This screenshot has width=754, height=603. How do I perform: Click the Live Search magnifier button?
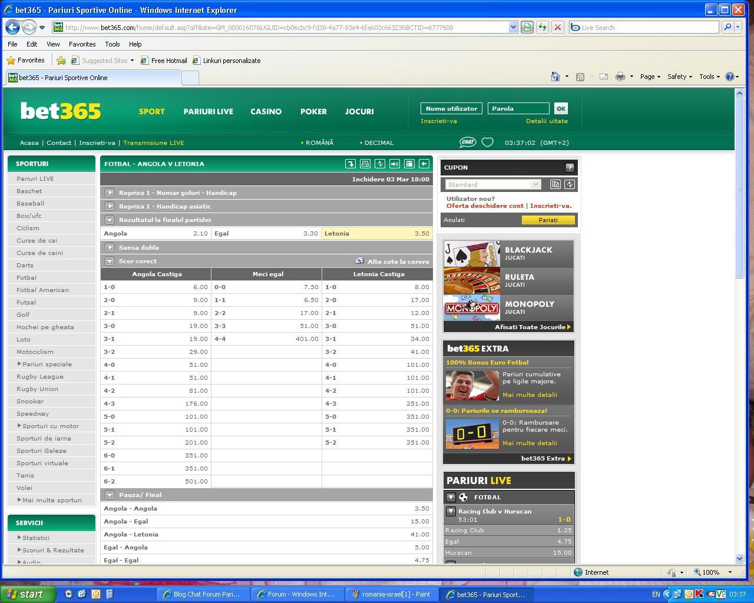point(727,27)
